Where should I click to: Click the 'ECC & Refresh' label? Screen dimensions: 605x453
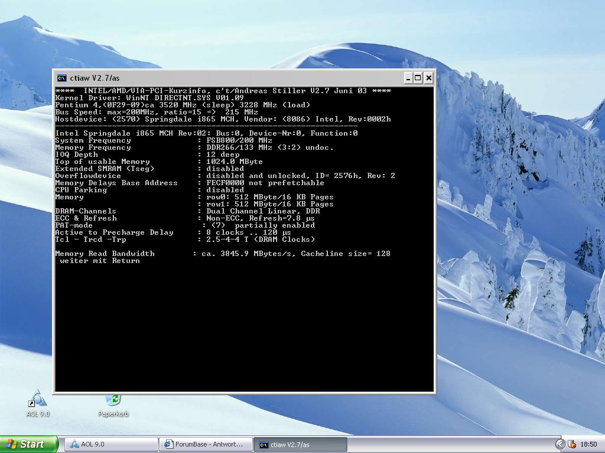point(86,218)
